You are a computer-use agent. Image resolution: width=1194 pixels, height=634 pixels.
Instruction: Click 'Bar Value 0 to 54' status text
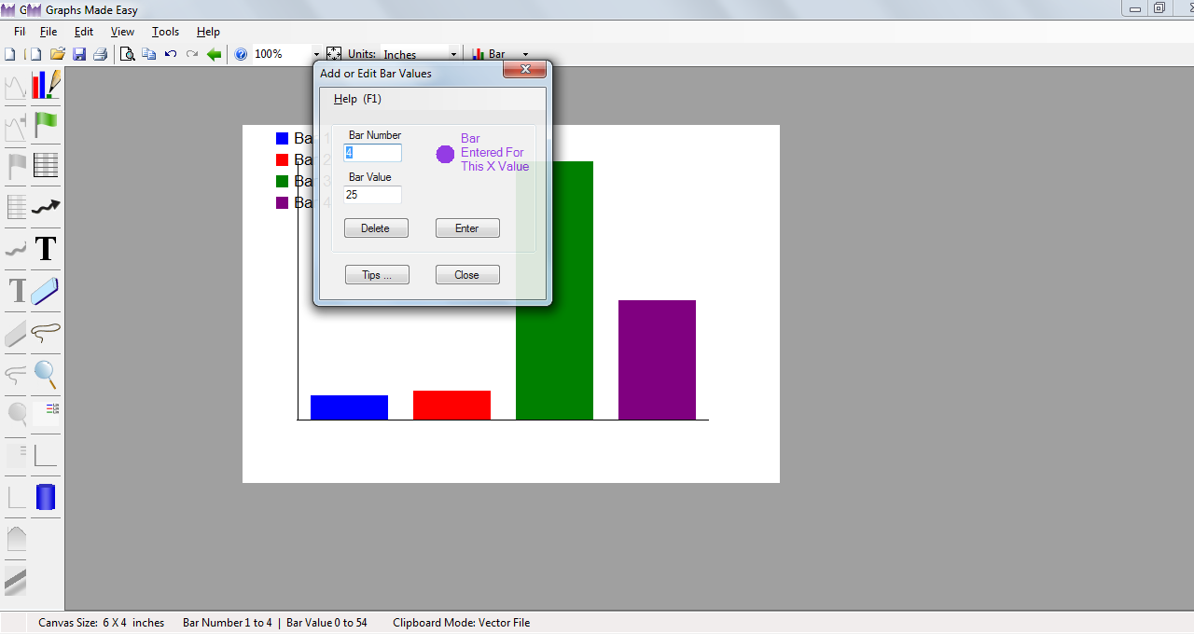coord(326,623)
